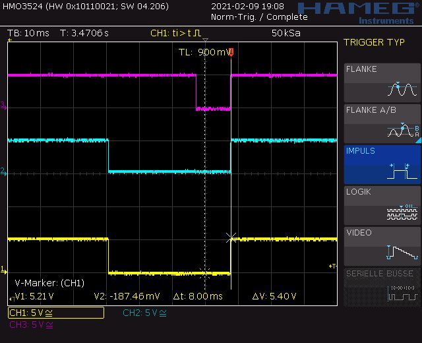
Task: Click the logic pattern icon in LOGIK
Action: tap(402, 212)
